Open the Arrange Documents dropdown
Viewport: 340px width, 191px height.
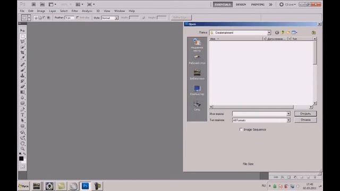[x=79, y=4]
